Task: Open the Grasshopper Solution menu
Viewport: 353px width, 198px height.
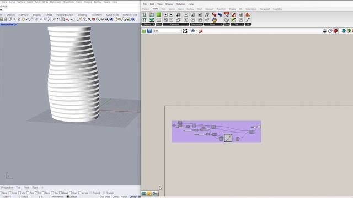Action: pyautogui.click(x=181, y=4)
